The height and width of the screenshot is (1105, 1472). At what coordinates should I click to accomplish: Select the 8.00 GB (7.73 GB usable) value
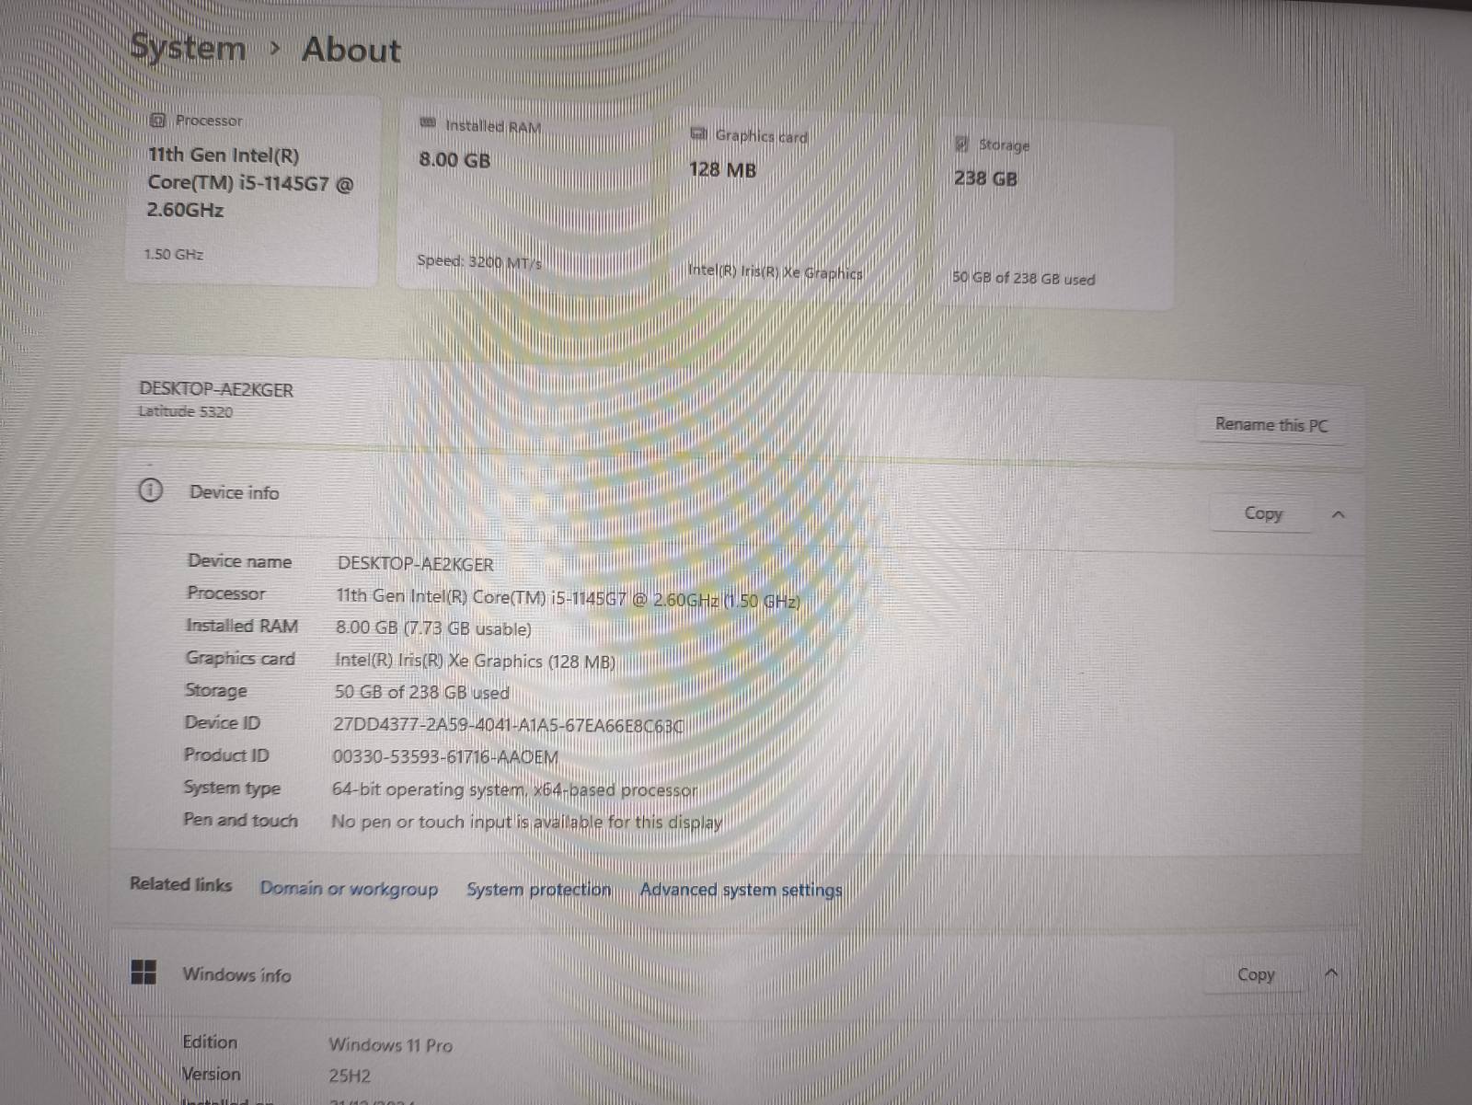433,628
